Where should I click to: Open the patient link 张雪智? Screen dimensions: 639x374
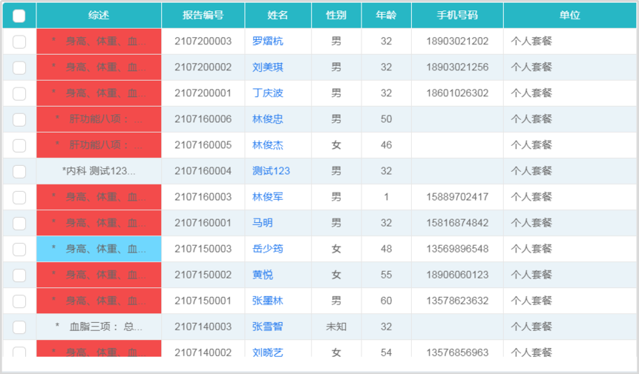pos(267,327)
